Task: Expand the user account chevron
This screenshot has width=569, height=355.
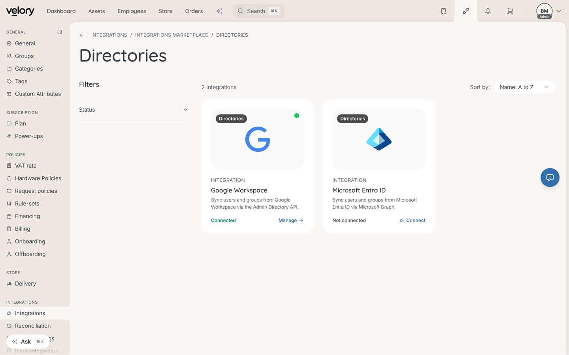Action: pyautogui.click(x=559, y=11)
